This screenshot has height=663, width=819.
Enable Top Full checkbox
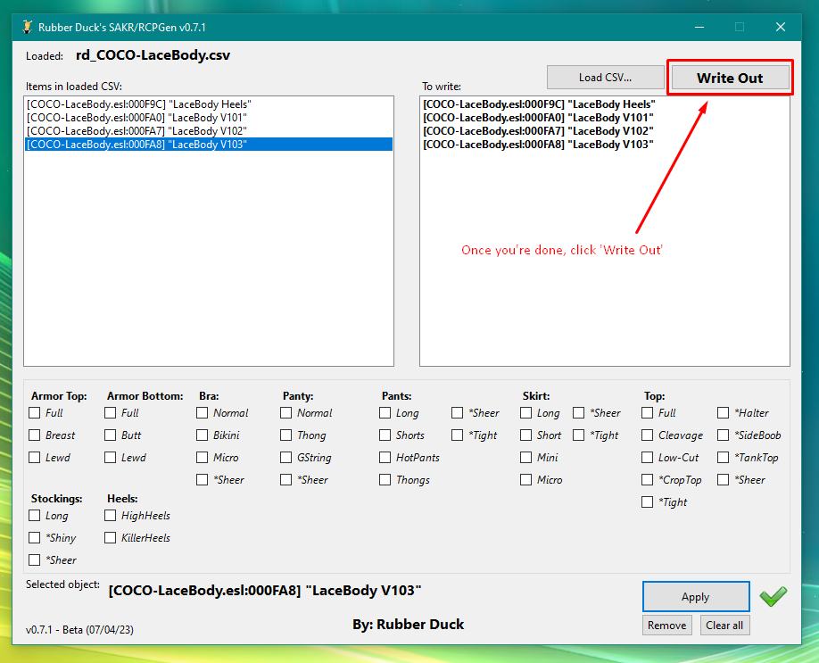[647, 413]
